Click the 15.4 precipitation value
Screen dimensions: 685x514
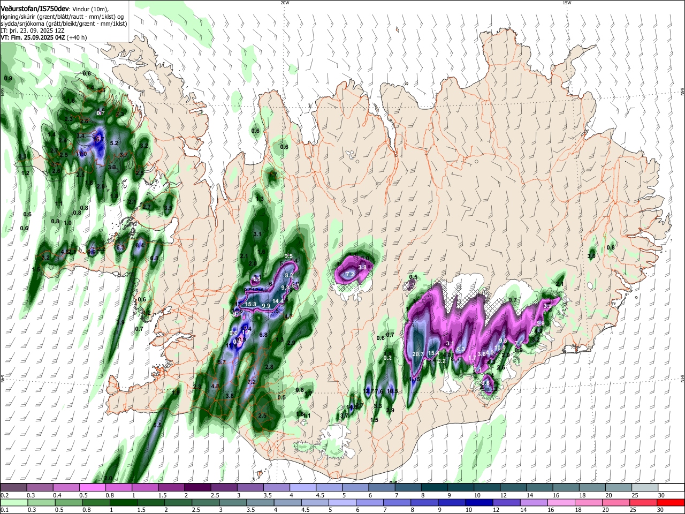coord(433,353)
